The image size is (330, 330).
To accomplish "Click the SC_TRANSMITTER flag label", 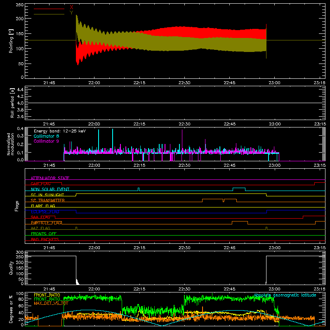I will coord(48,200).
